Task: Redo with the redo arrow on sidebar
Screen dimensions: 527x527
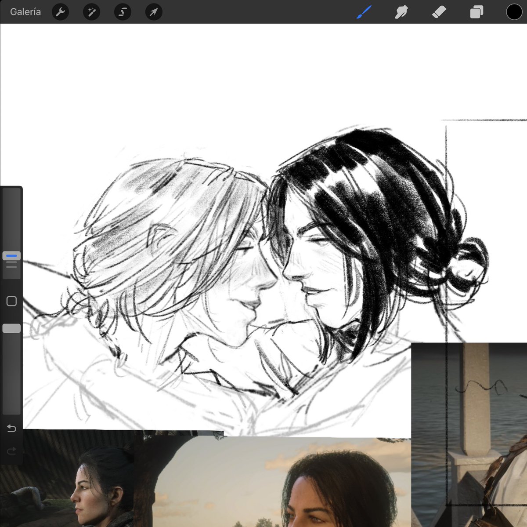Action: (x=11, y=451)
